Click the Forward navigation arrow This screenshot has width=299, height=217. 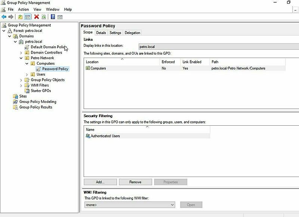tap(10, 16)
